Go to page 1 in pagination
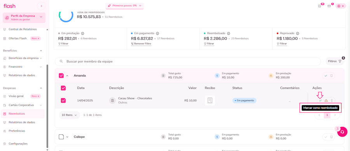 click(x=327, y=115)
